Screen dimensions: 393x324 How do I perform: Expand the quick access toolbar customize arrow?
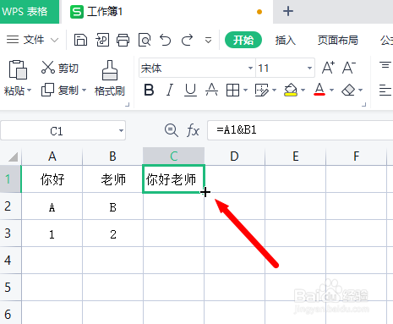(208, 41)
